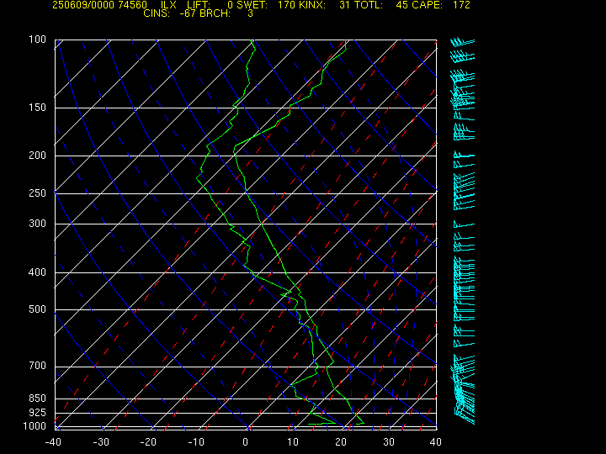Click the 300 mb pressure axis label
The width and height of the screenshot is (606, 454).
[x=38, y=224]
